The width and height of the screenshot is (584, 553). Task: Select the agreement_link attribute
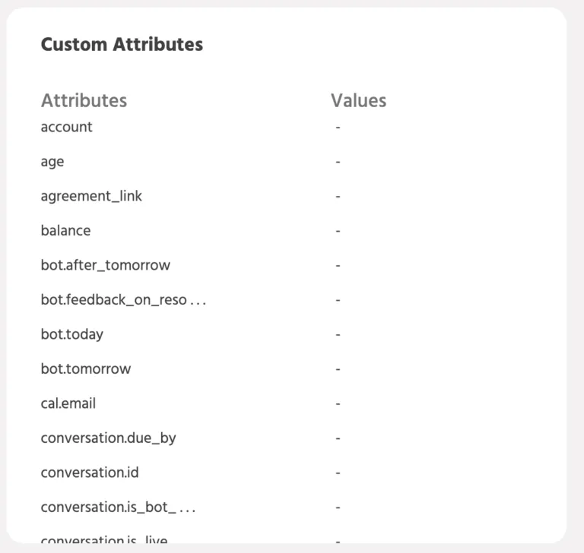point(91,196)
